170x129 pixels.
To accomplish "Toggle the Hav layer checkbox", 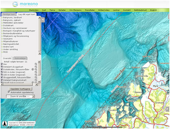I will 2,64.
